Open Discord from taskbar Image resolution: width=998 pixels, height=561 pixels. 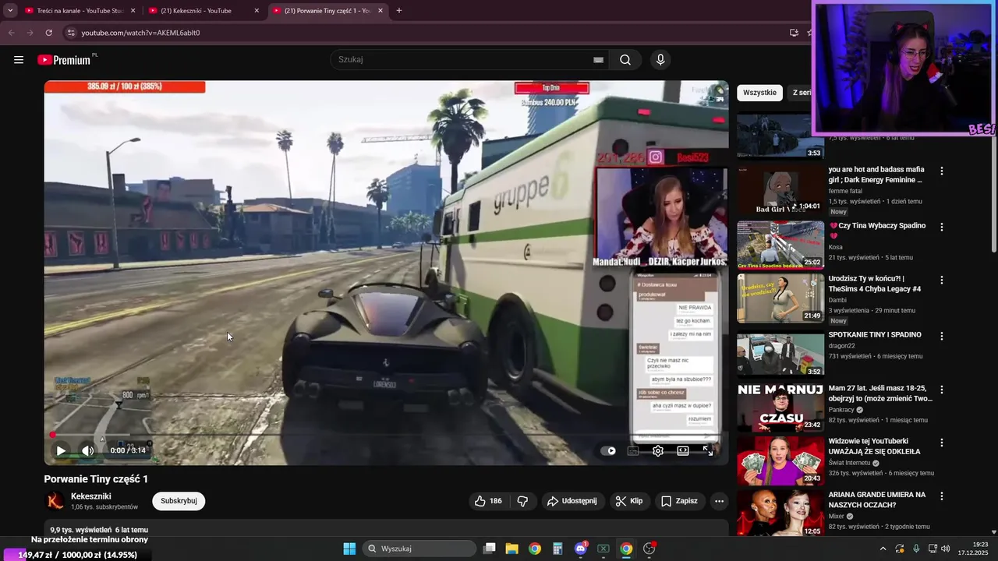(581, 549)
